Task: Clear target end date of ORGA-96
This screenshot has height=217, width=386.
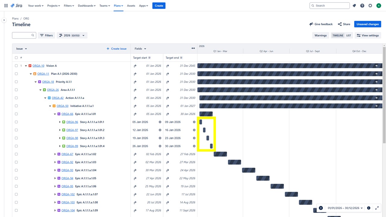Action: pyautogui.click(x=194, y=122)
